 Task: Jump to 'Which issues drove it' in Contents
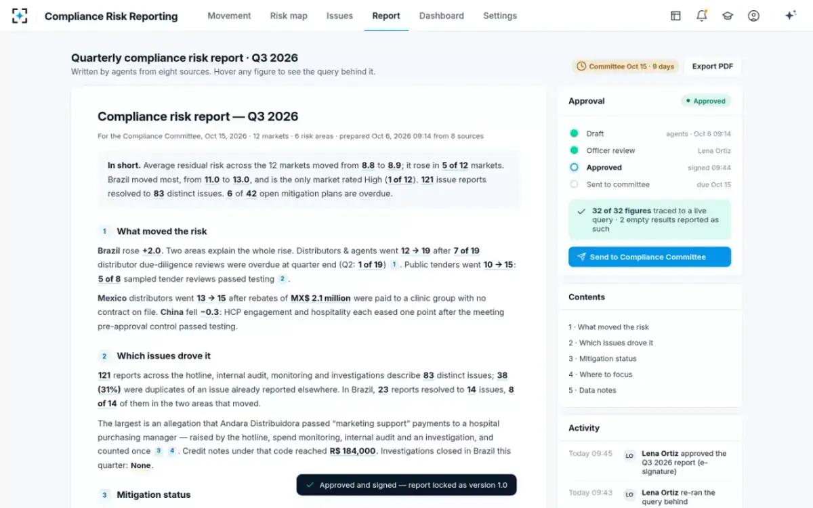point(611,343)
